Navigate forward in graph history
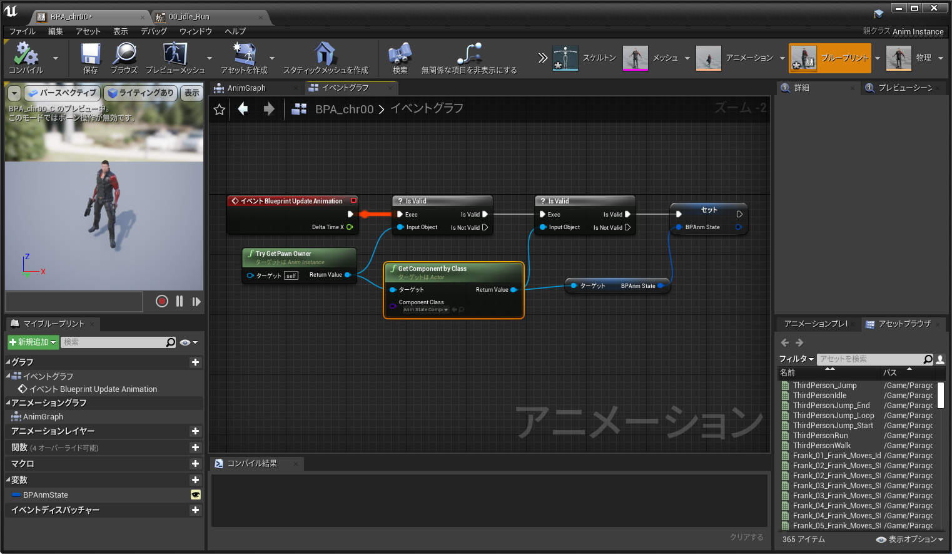The image size is (952, 554). click(x=269, y=109)
